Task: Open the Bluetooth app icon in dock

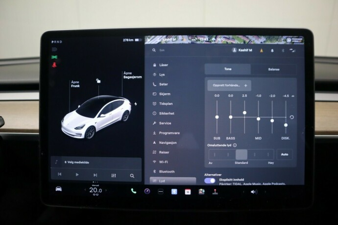Action: pos(174,191)
